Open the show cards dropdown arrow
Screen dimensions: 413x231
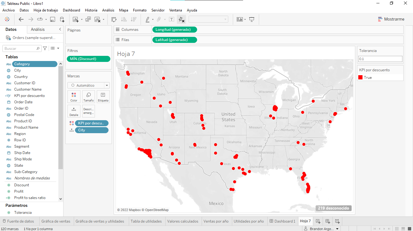tap(245, 19)
